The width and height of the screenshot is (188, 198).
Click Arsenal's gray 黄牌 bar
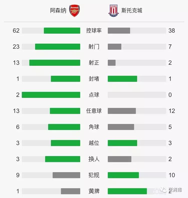[x=70, y=191]
